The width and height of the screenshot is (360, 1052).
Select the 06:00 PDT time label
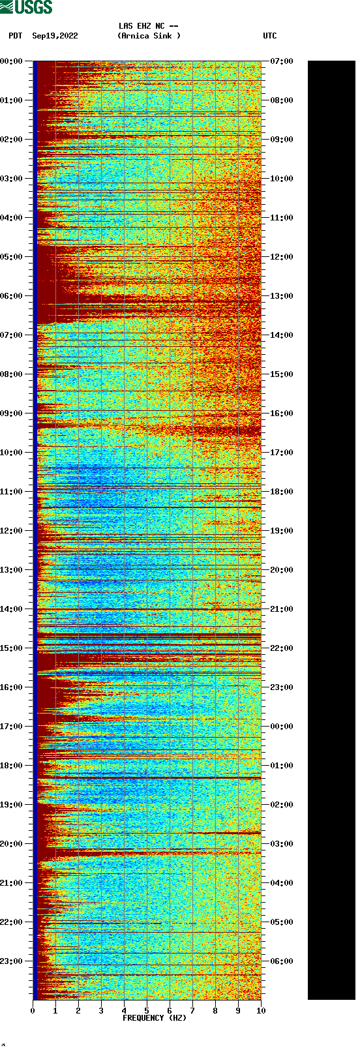11,296
